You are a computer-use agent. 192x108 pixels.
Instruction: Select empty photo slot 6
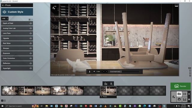pos(92,91)
